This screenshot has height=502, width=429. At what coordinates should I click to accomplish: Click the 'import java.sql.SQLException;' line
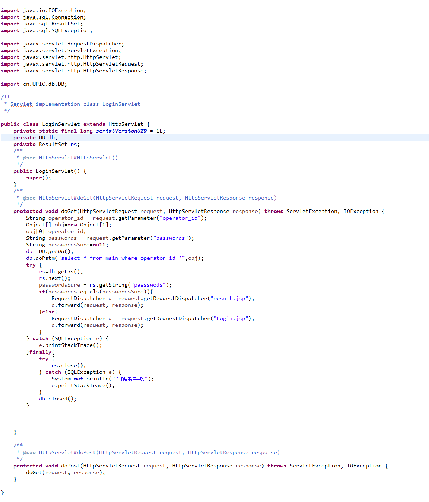point(47,30)
